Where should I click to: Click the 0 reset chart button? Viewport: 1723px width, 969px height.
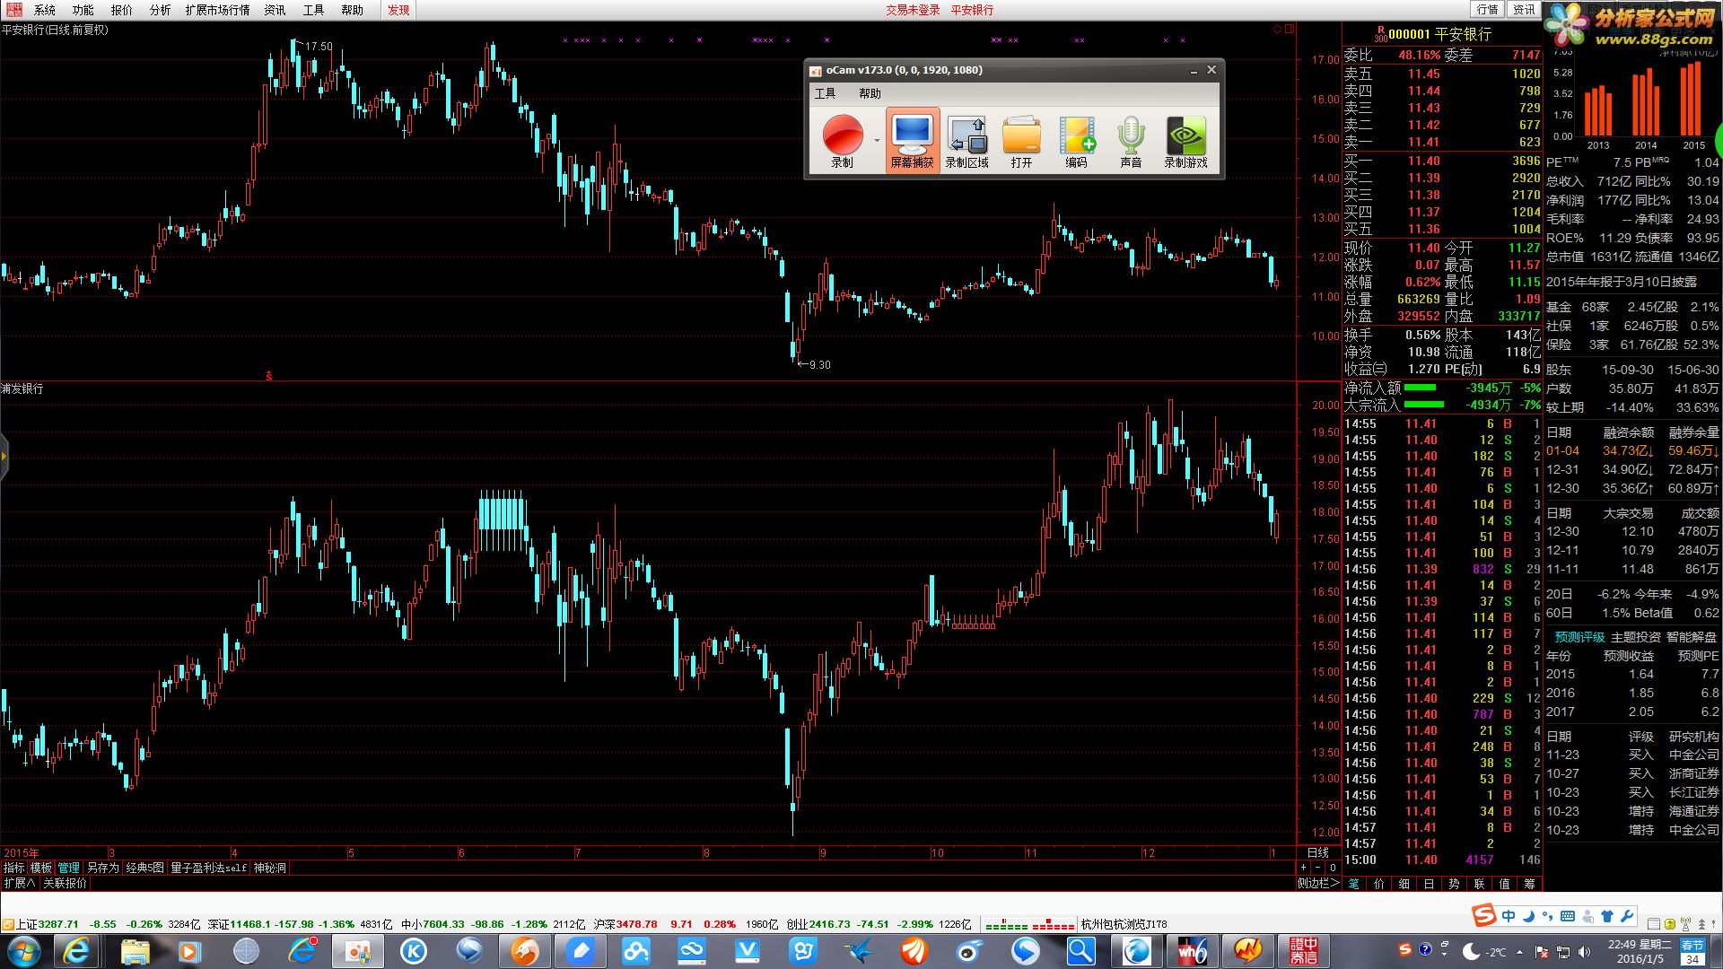click(1333, 868)
